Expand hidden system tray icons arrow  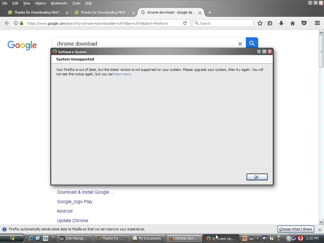tap(289, 239)
